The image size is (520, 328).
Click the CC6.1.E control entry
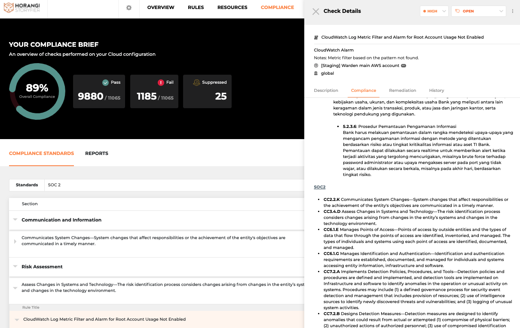click(x=417, y=239)
